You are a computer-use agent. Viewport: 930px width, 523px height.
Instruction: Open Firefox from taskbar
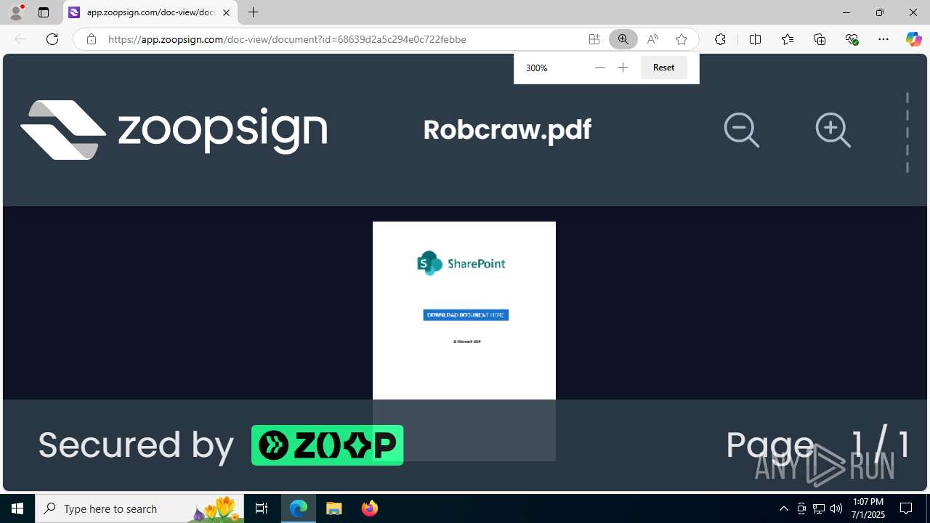(x=369, y=508)
